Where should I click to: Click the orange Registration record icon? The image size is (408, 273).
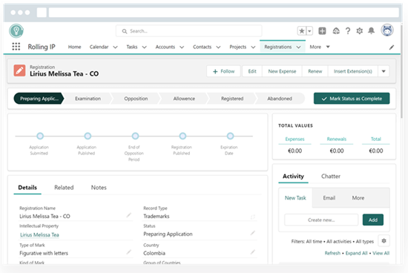(19, 70)
